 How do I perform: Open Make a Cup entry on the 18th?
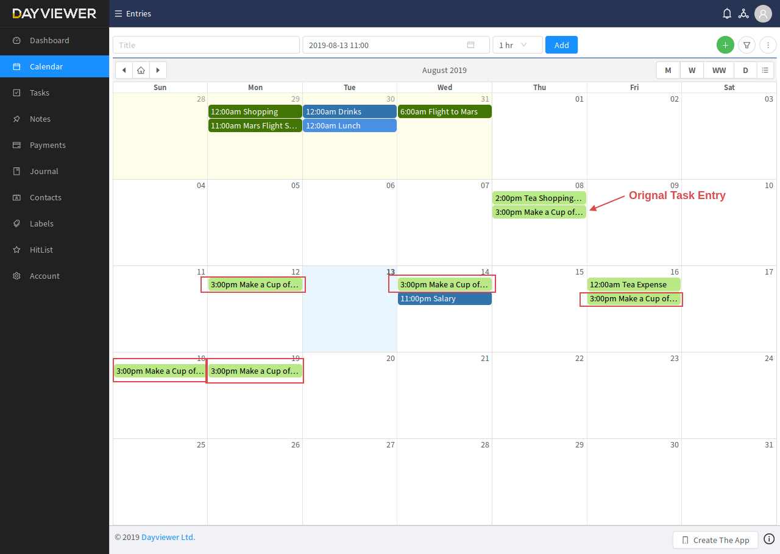(160, 371)
